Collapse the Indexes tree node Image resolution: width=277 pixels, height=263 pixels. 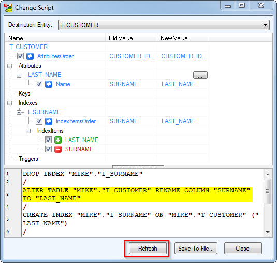9,103
